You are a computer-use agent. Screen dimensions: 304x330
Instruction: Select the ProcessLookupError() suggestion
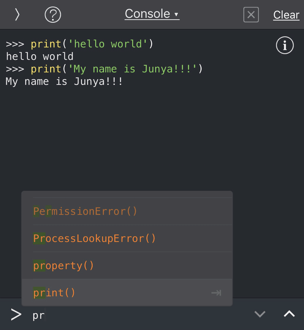tap(94, 238)
